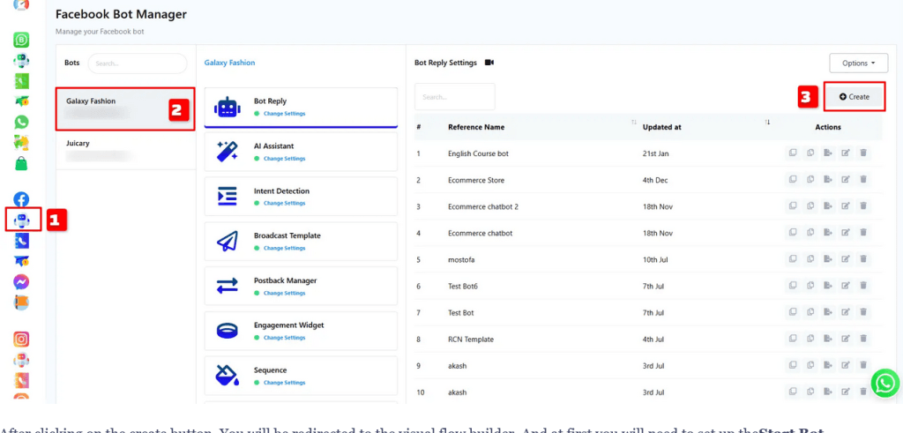Select the Juicary bot from the list
This screenshot has width=903, height=433.
coord(124,148)
